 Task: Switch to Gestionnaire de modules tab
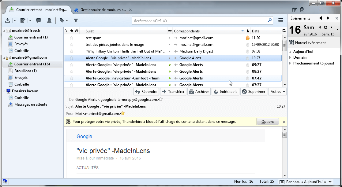coord(103,10)
